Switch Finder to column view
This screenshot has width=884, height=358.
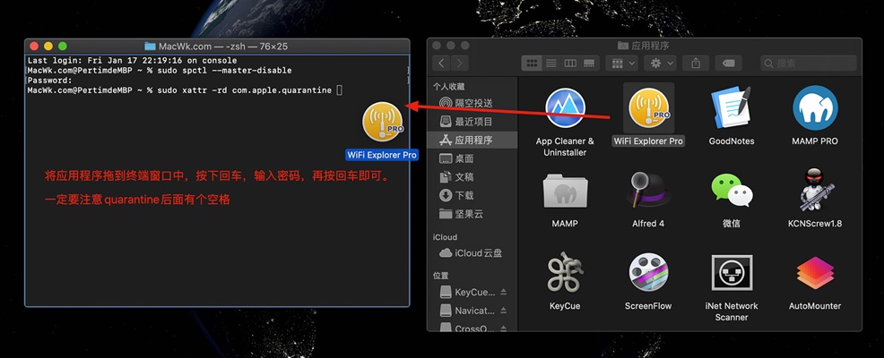click(x=570, y=63)
